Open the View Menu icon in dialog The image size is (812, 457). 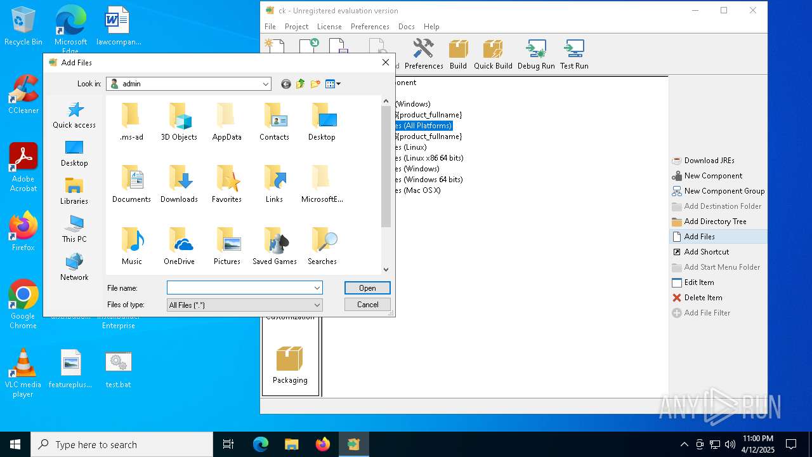pos(332,84)
